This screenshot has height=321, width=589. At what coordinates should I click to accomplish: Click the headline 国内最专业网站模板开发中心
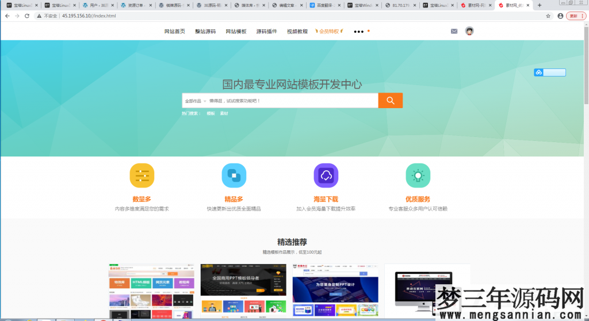tap(292, 84)
